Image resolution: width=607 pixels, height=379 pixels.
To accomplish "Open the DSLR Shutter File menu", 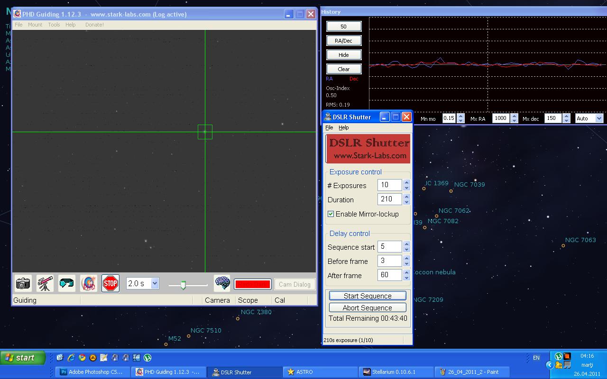I will (329, 127).
